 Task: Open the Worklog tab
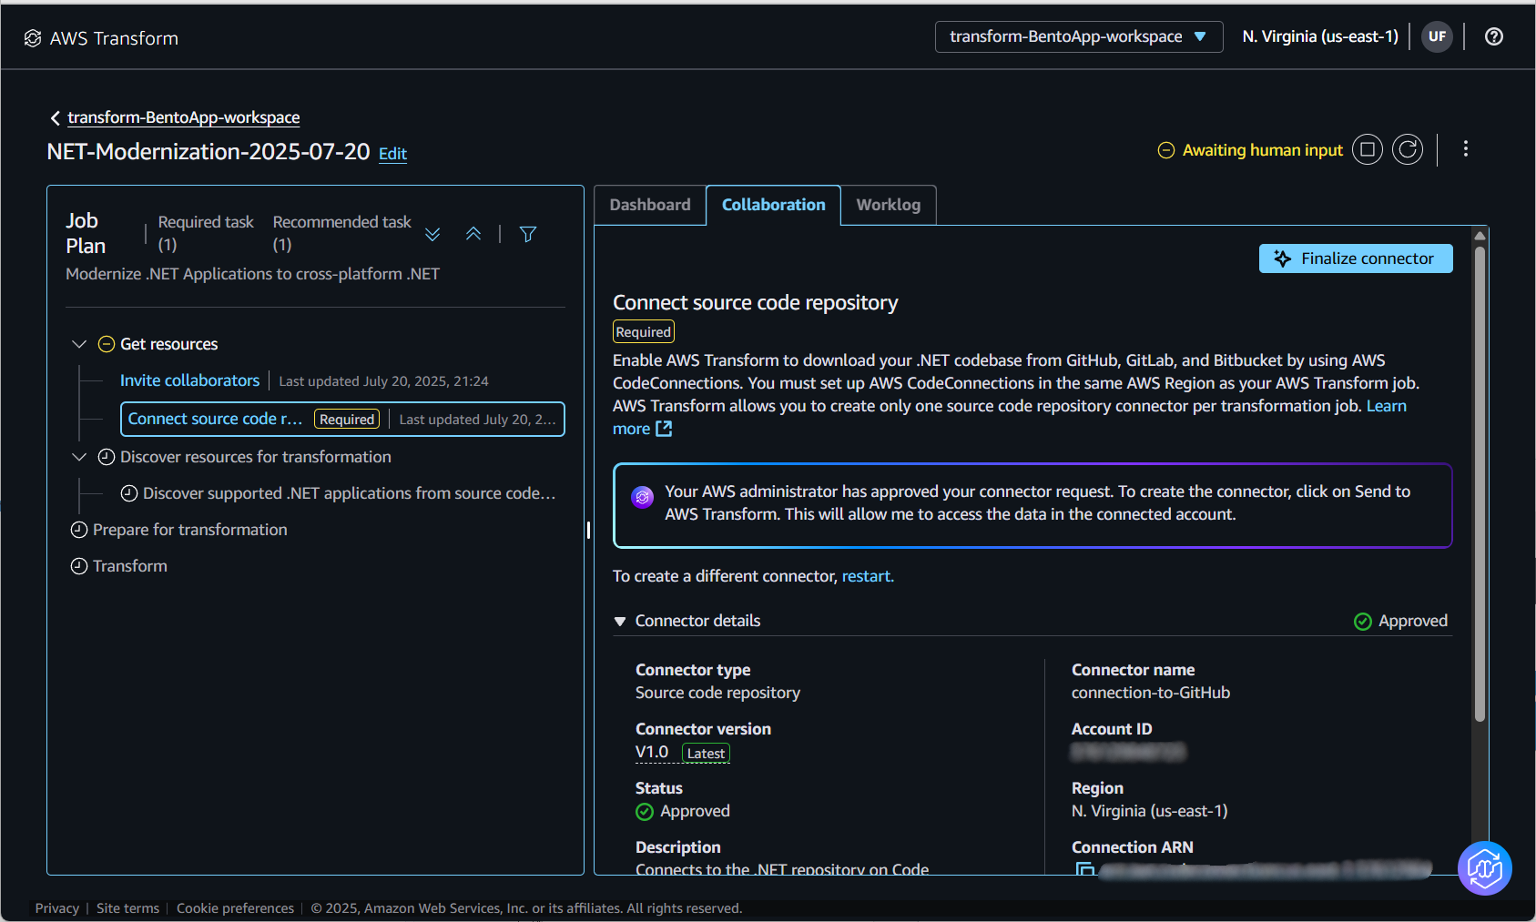point(889,205)
